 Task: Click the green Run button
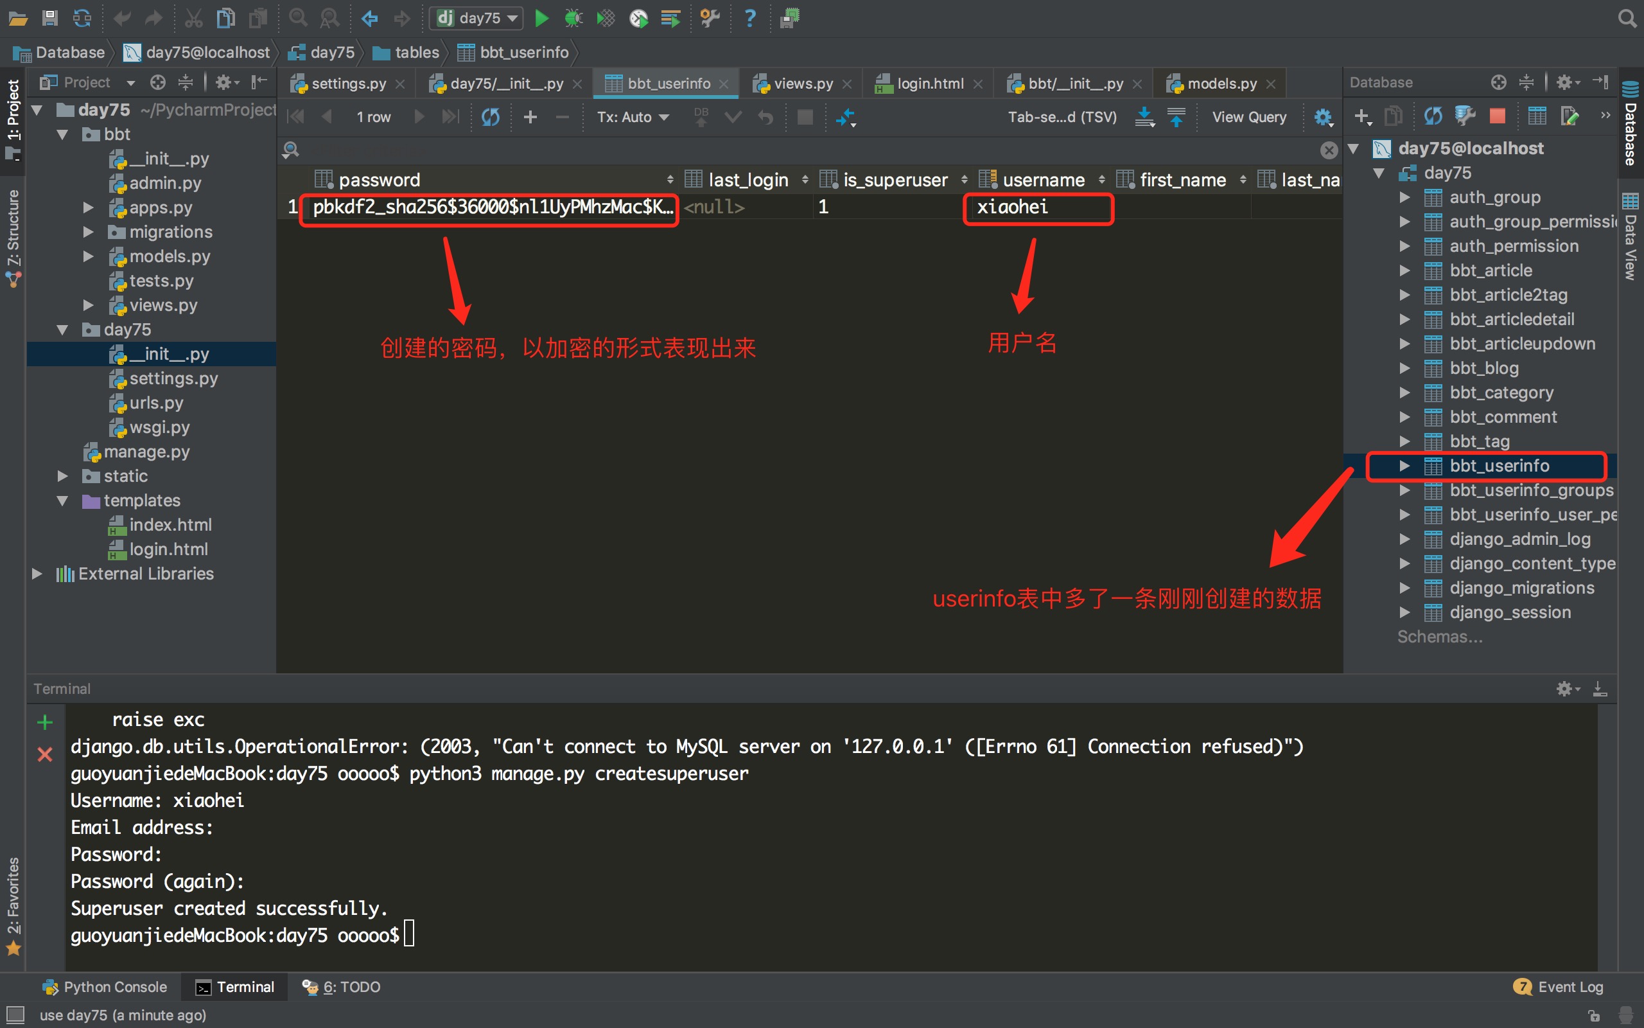point(541,19)
